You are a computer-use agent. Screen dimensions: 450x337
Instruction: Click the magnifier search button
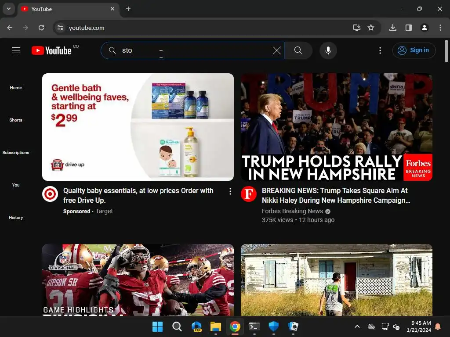(298, 50)
